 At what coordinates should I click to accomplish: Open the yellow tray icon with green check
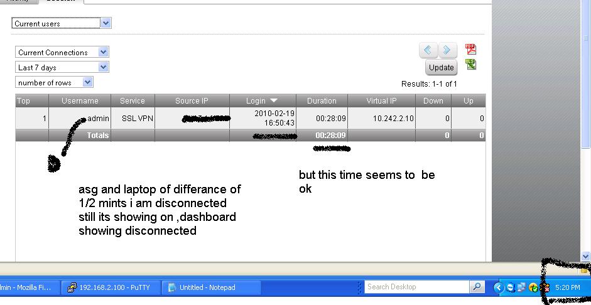click(533, 287)
